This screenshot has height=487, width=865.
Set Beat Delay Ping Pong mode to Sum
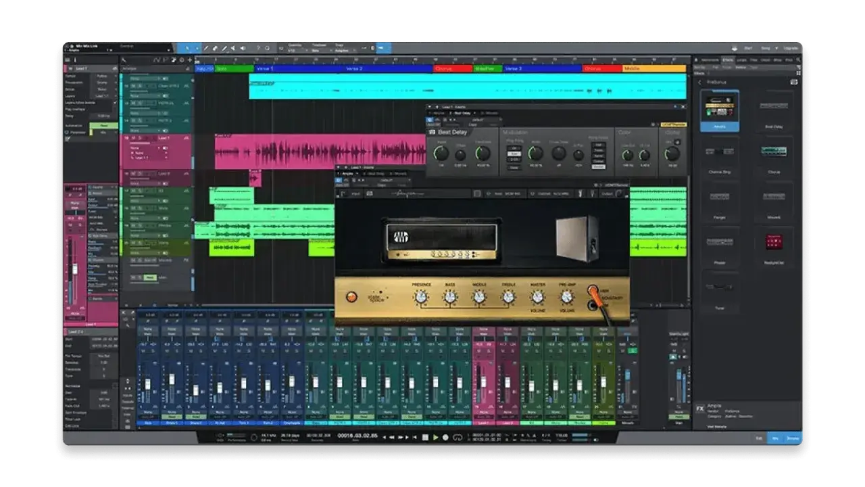514,153
